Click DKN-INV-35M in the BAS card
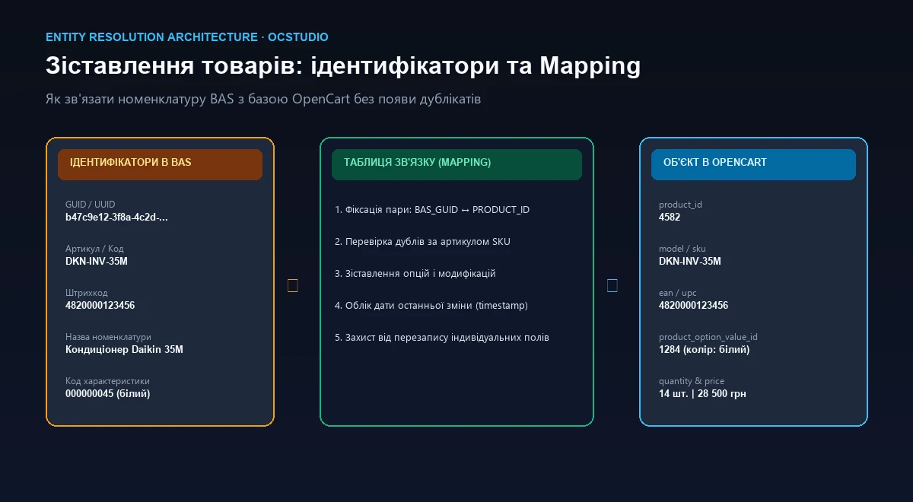Viewport: 913px width, 502px height. (96, 262)
